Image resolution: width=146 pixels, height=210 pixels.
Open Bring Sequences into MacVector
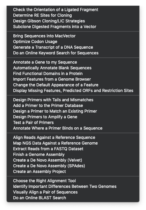click(73, 36)
